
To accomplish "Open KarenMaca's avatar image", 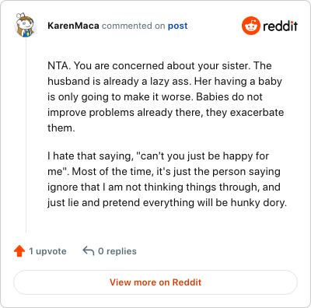I will 25,25.
